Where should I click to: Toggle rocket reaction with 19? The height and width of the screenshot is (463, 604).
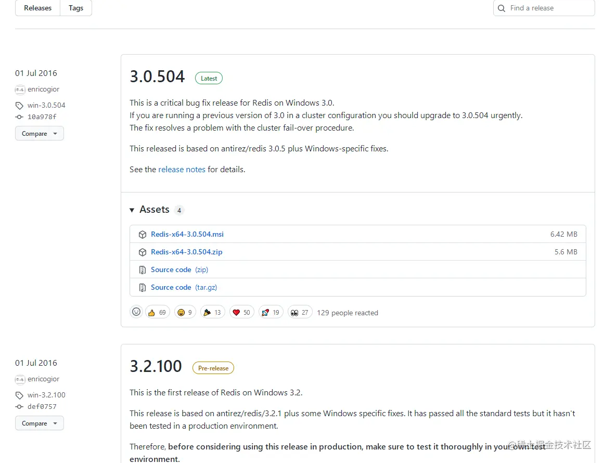coord(271,312)
